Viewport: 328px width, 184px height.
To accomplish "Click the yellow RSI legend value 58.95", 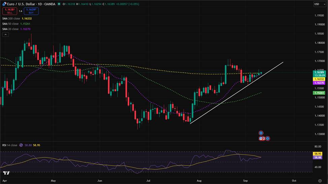I will [x=37, y=145].
